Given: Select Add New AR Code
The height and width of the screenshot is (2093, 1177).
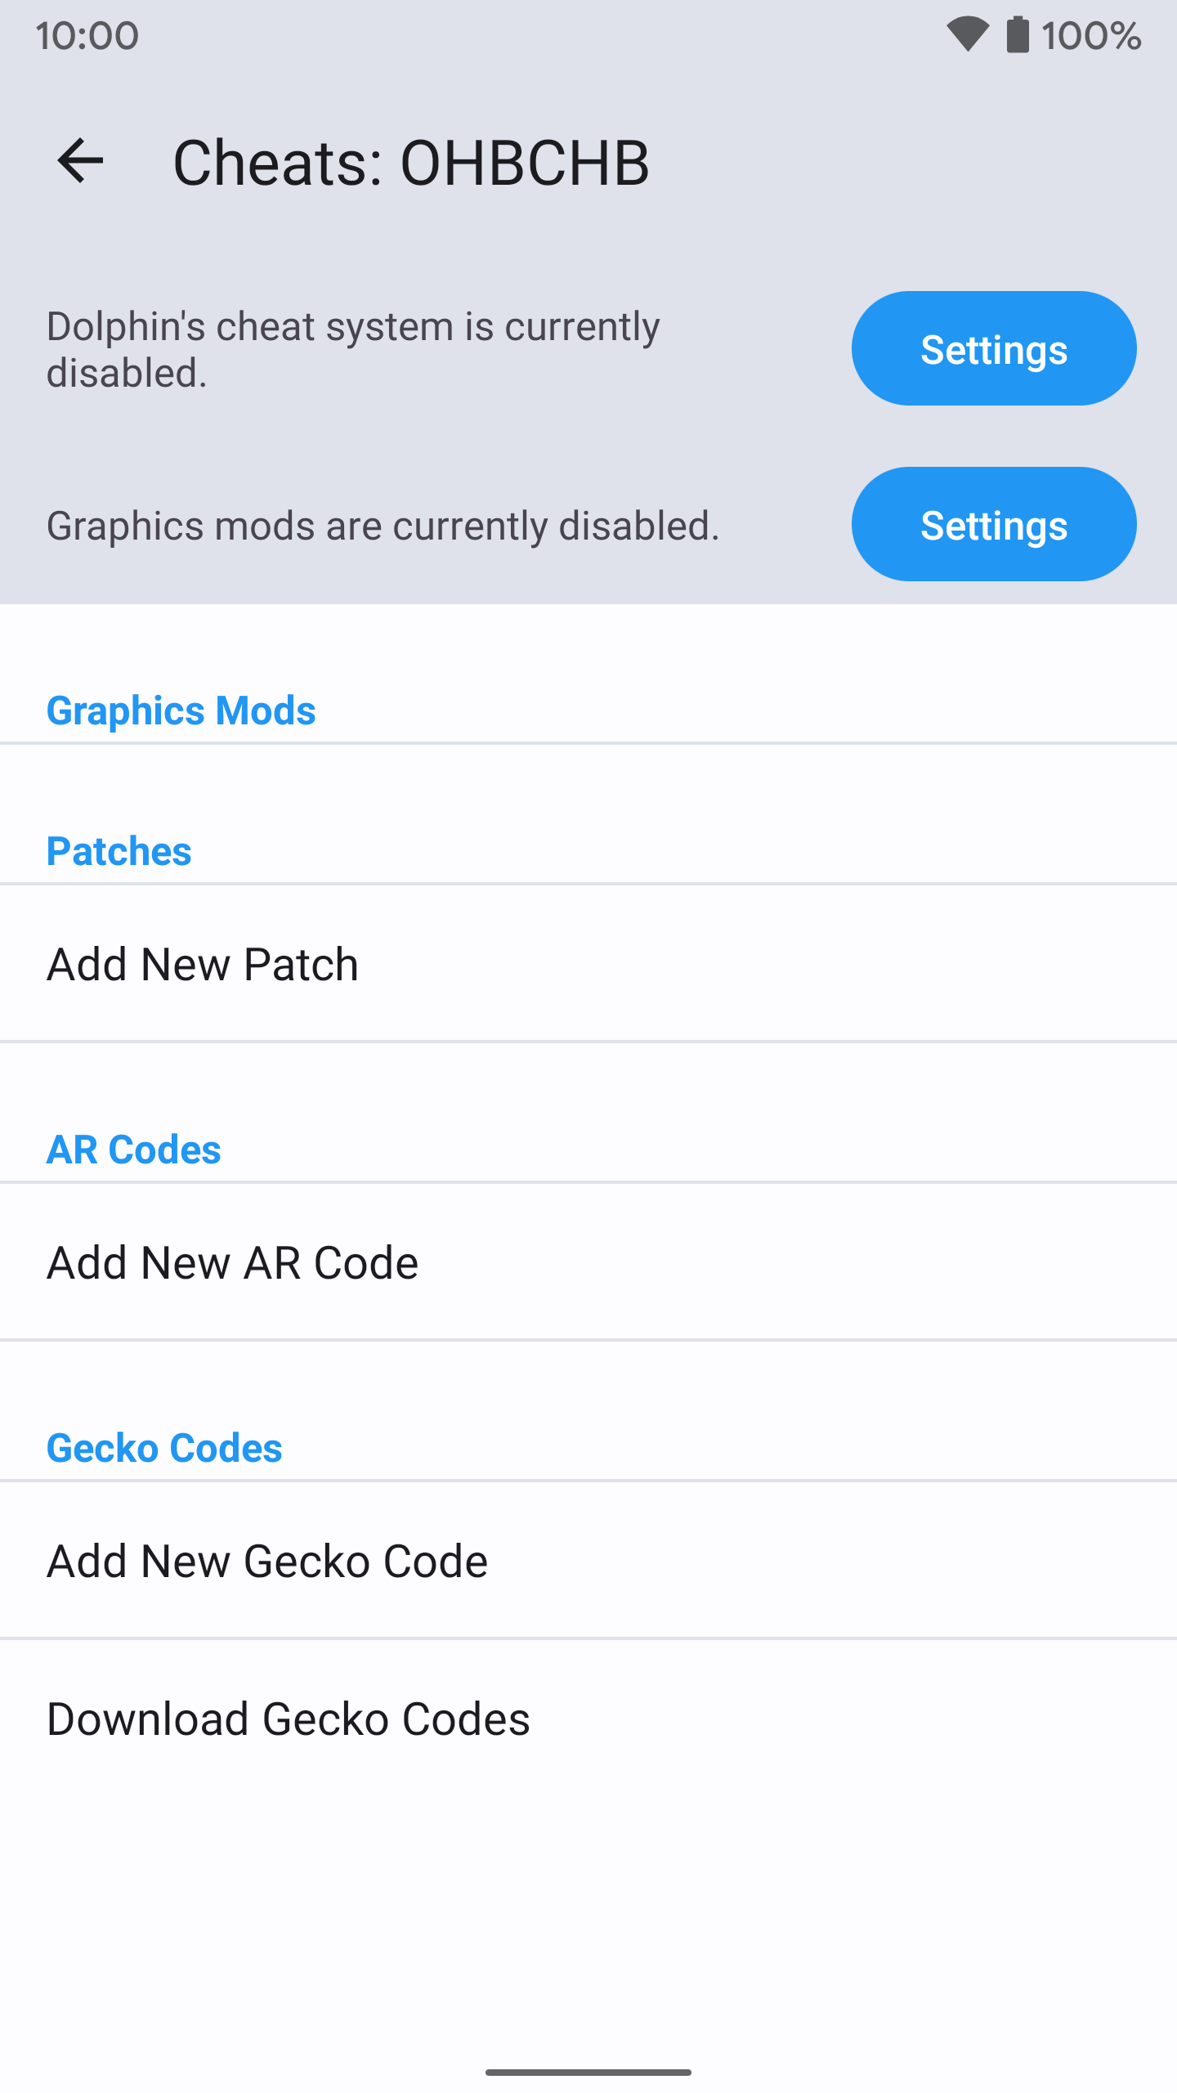Looking at the screenshot, I should pos(232,1262).
